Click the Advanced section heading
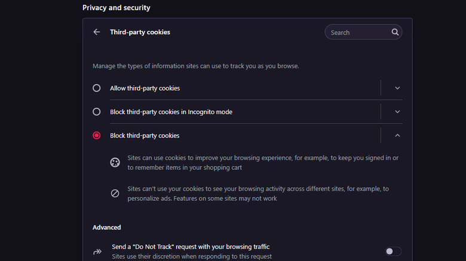This screenshot has height=261, width=466. [107, 227]
